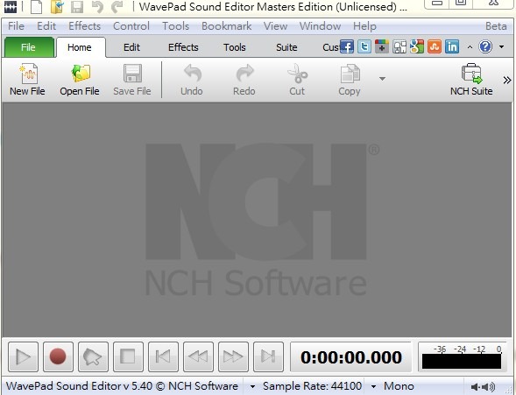Share via the StumbleUpon icon

tap(435, 46)
